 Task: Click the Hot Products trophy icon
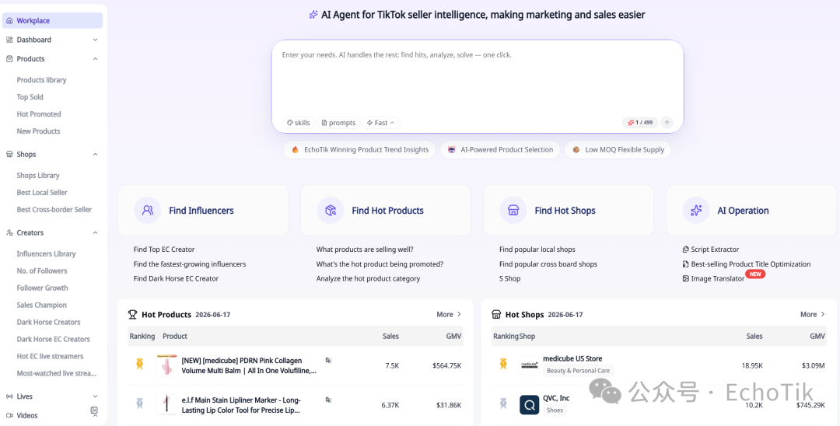pyautogui.click(x=133, y=314)
